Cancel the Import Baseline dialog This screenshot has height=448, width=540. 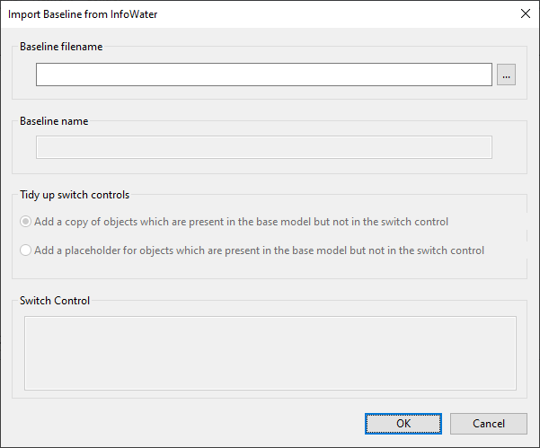[x=489, y=424]
